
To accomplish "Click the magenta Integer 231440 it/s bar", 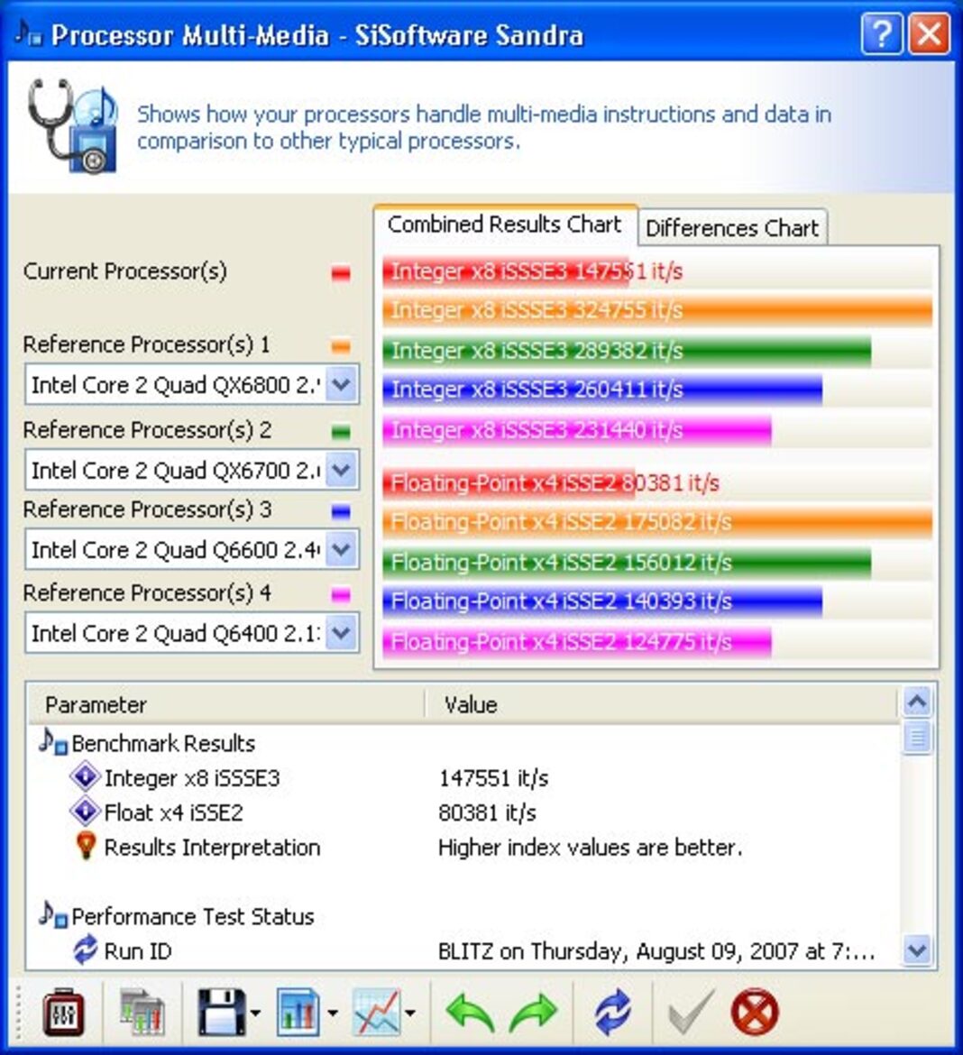I will point(577,430).
